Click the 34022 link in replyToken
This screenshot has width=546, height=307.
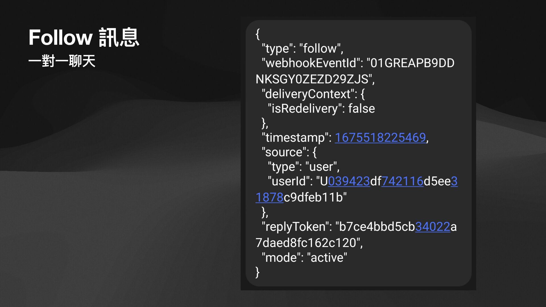coord(433,227)
